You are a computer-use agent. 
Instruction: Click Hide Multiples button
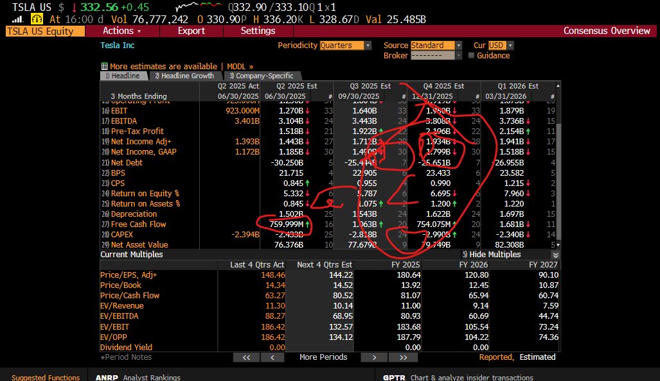491,255
